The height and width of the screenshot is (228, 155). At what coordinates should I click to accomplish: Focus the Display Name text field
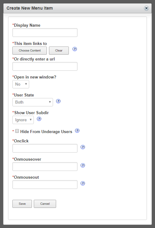[x=45, y=33]
